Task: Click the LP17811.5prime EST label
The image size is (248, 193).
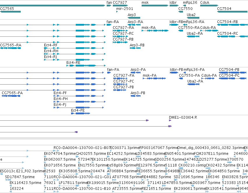Action: coord(73,183)
